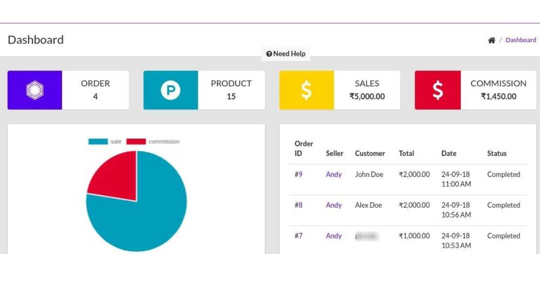Click the dollar symbol on Sales card

coord(306,90)
